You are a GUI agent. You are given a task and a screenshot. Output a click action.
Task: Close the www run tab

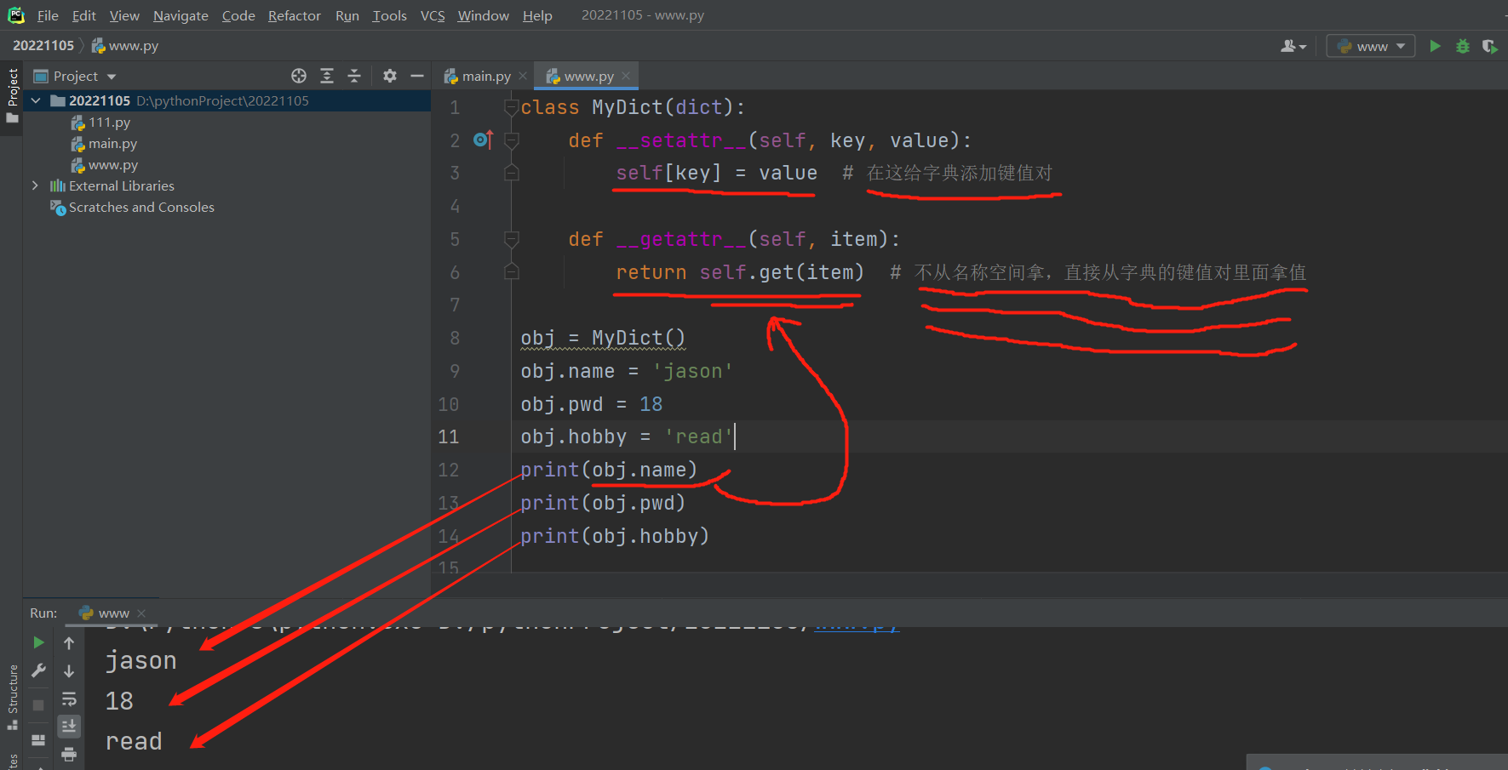click(x=141, y=613)
